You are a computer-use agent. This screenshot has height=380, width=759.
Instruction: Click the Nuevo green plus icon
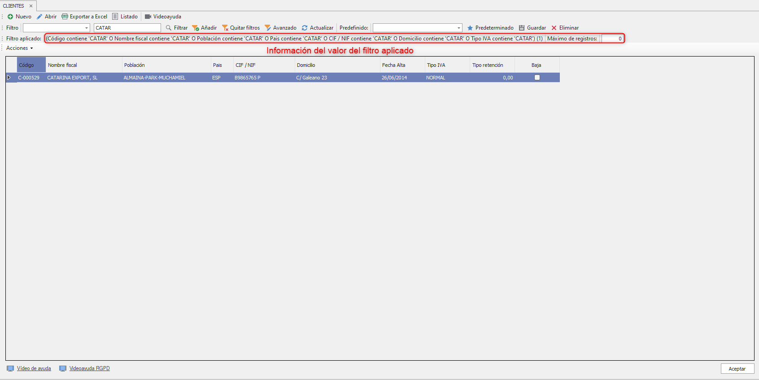[x=10, y=17]
